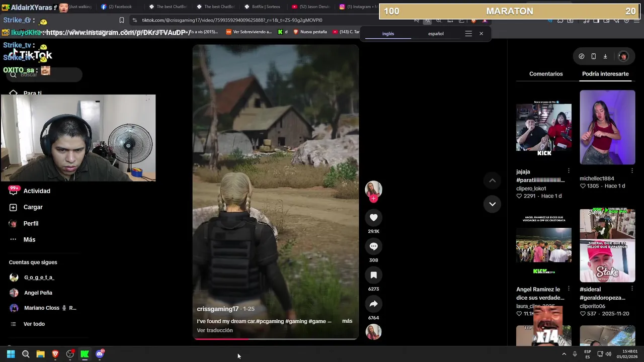Click the download desktop app icon

(x=605, y=56)
